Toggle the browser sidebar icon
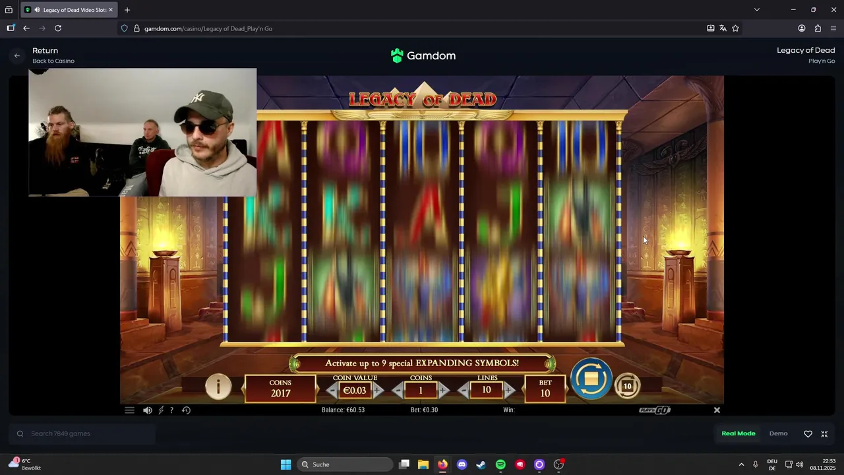 click(11, 28)
